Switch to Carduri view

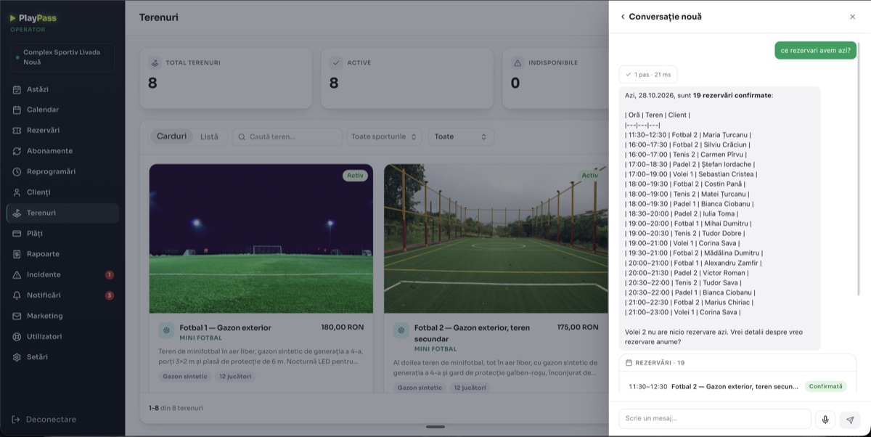click(172, 136)
